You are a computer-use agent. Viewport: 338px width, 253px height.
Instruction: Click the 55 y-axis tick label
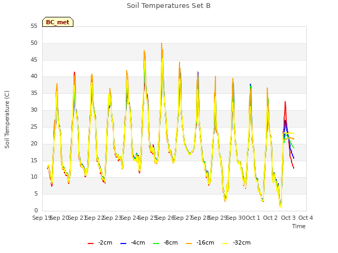tap(34, 26)
